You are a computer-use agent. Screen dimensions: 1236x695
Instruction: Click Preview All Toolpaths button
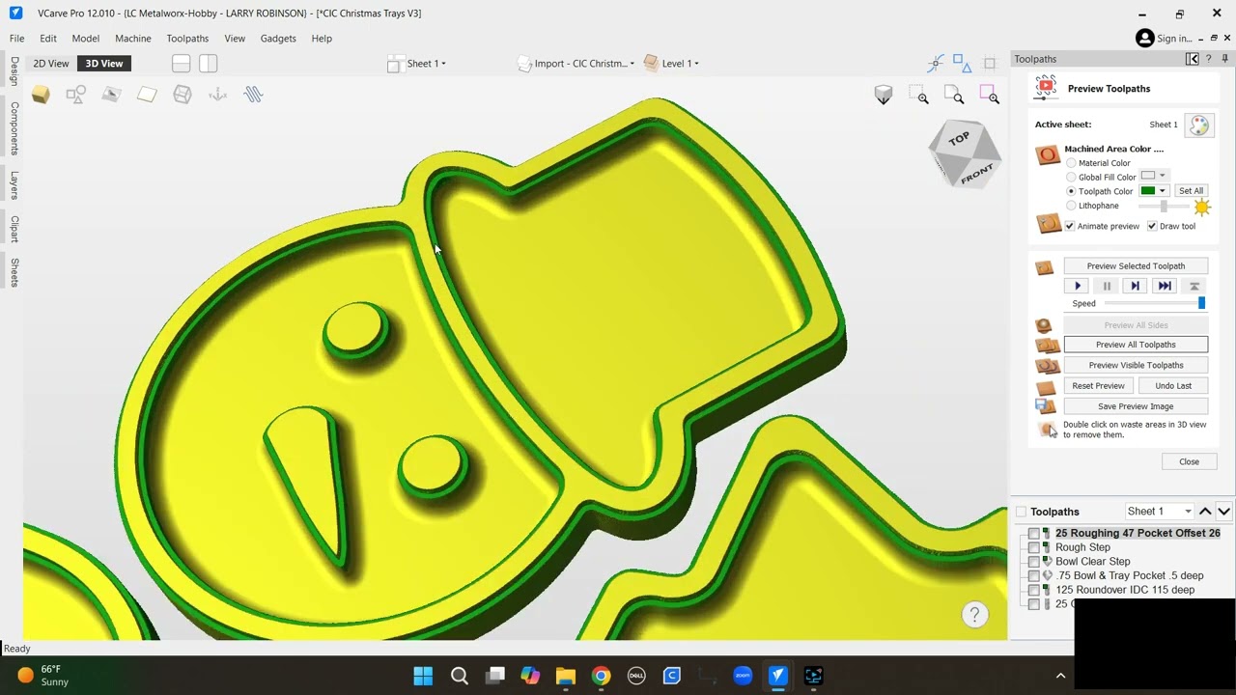click(1136, 345)
